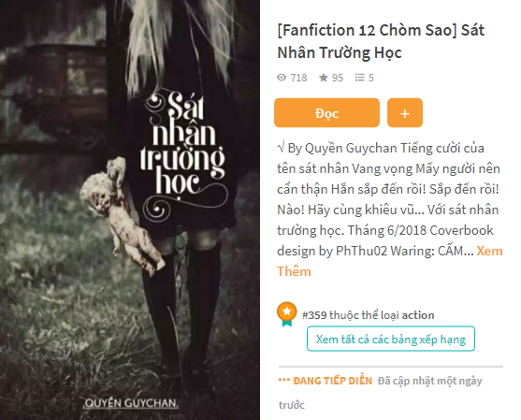Open the story title Sát Nhân Trường Học
521x420 pixels.
click(x=381, y=41)
